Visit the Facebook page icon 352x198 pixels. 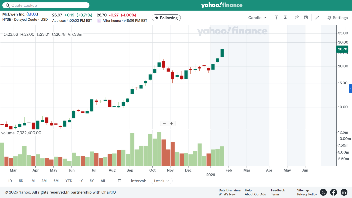pyautogui.click(x=333, y=192)
